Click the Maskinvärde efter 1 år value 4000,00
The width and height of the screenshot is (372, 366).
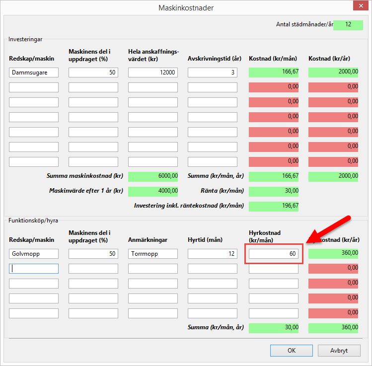tap(153, 191)
